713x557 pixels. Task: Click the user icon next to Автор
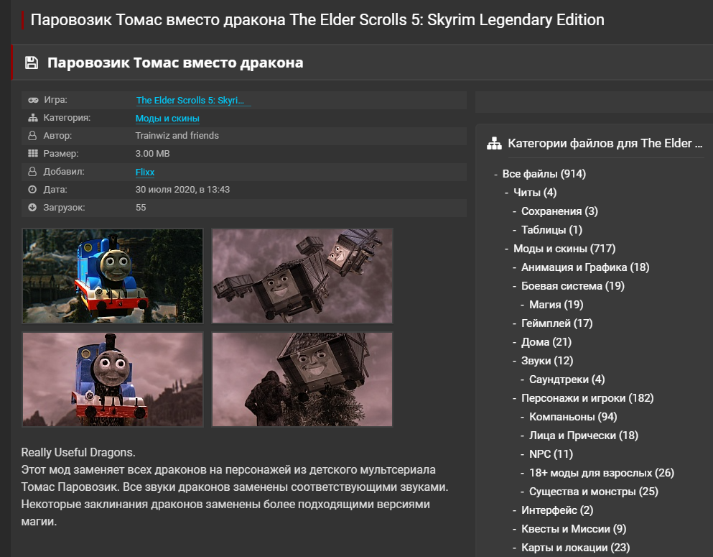(32, 136)
